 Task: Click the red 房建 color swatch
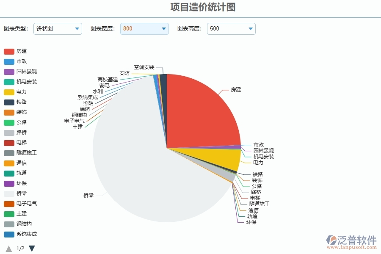pos(10,51)
